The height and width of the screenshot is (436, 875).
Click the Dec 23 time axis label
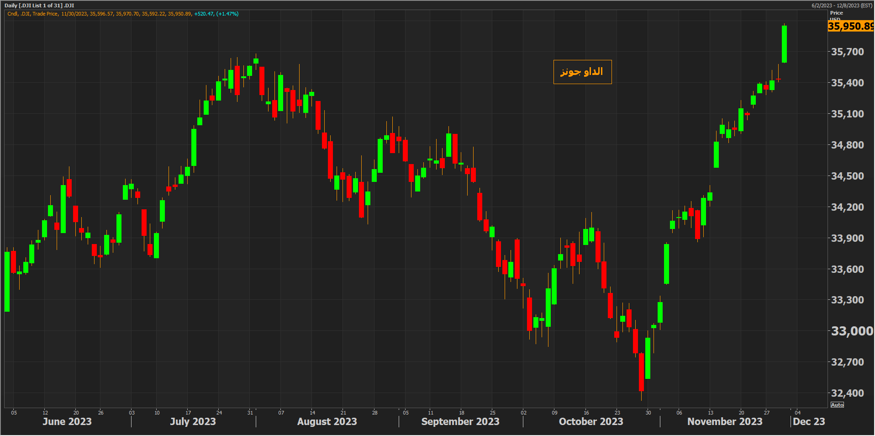[809, 421]
